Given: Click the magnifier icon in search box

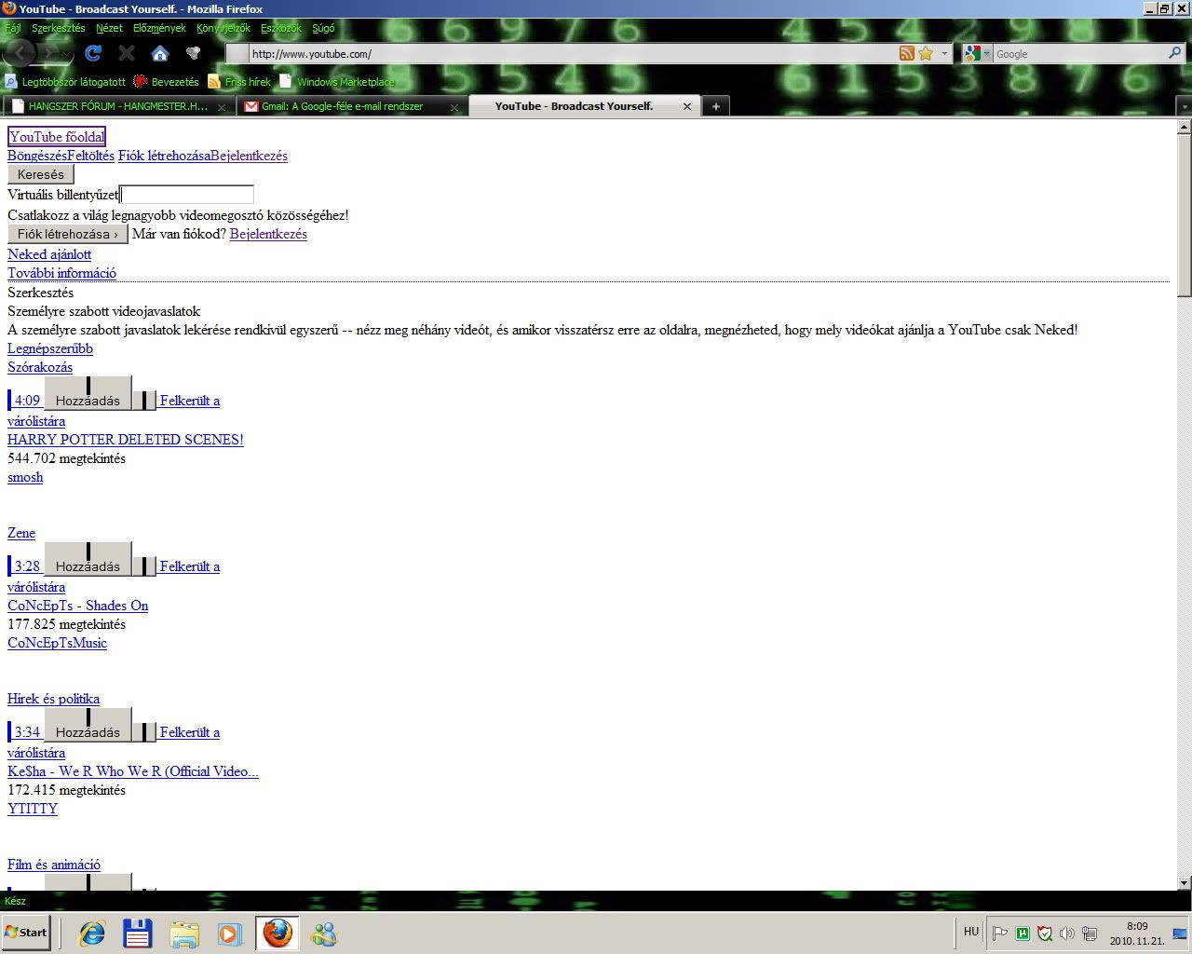Looking at the screenshot, I should 1175,53.
